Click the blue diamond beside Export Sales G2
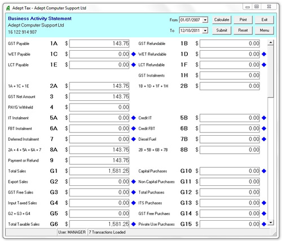The image size is (282, 241). [x=134, y=182]
